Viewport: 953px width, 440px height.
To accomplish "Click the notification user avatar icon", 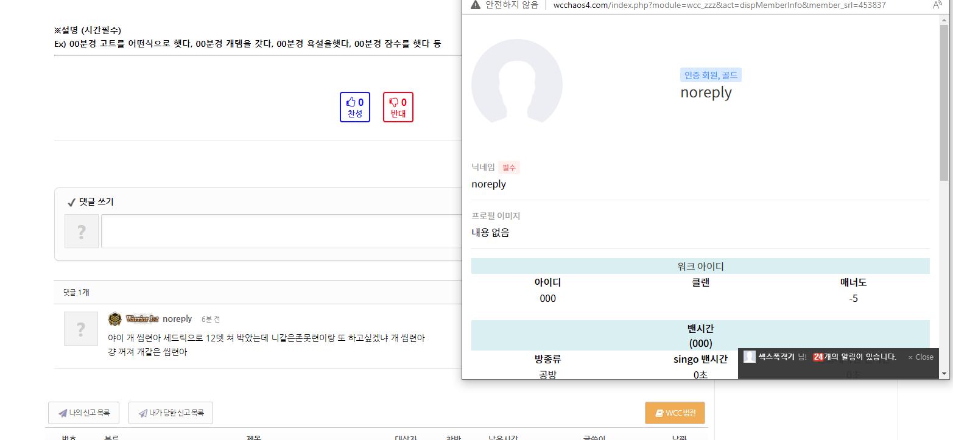I will click(x=750, y=357).
